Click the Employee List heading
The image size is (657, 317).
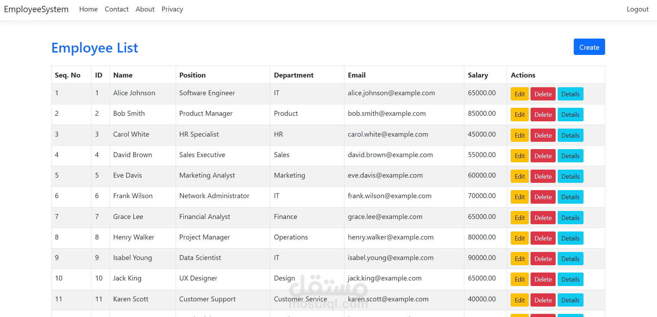click(95, 48)
